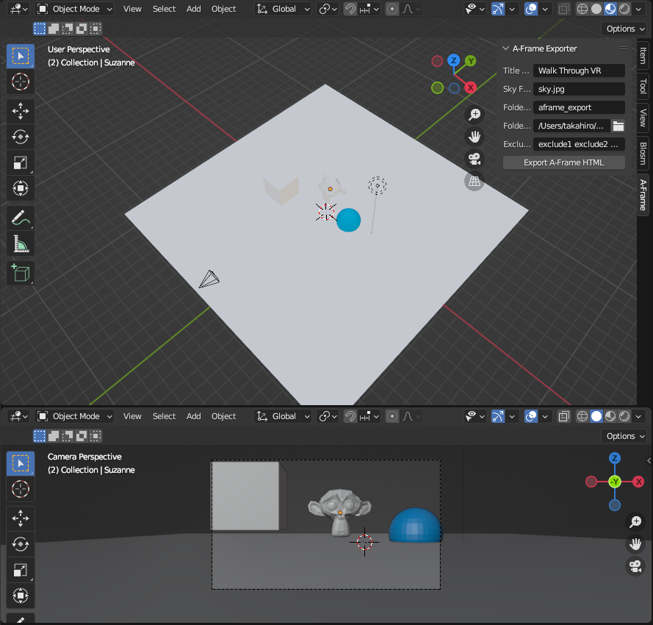Switch to the Tool sidebar tab
The width and height of the screenshot is (653, 625).
pos(643,86)
